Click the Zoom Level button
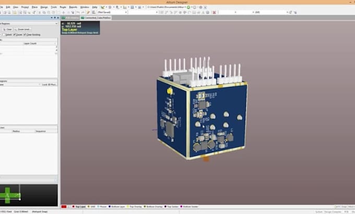Viewport: 355px width, 214px height. click(x=22, y=29)
